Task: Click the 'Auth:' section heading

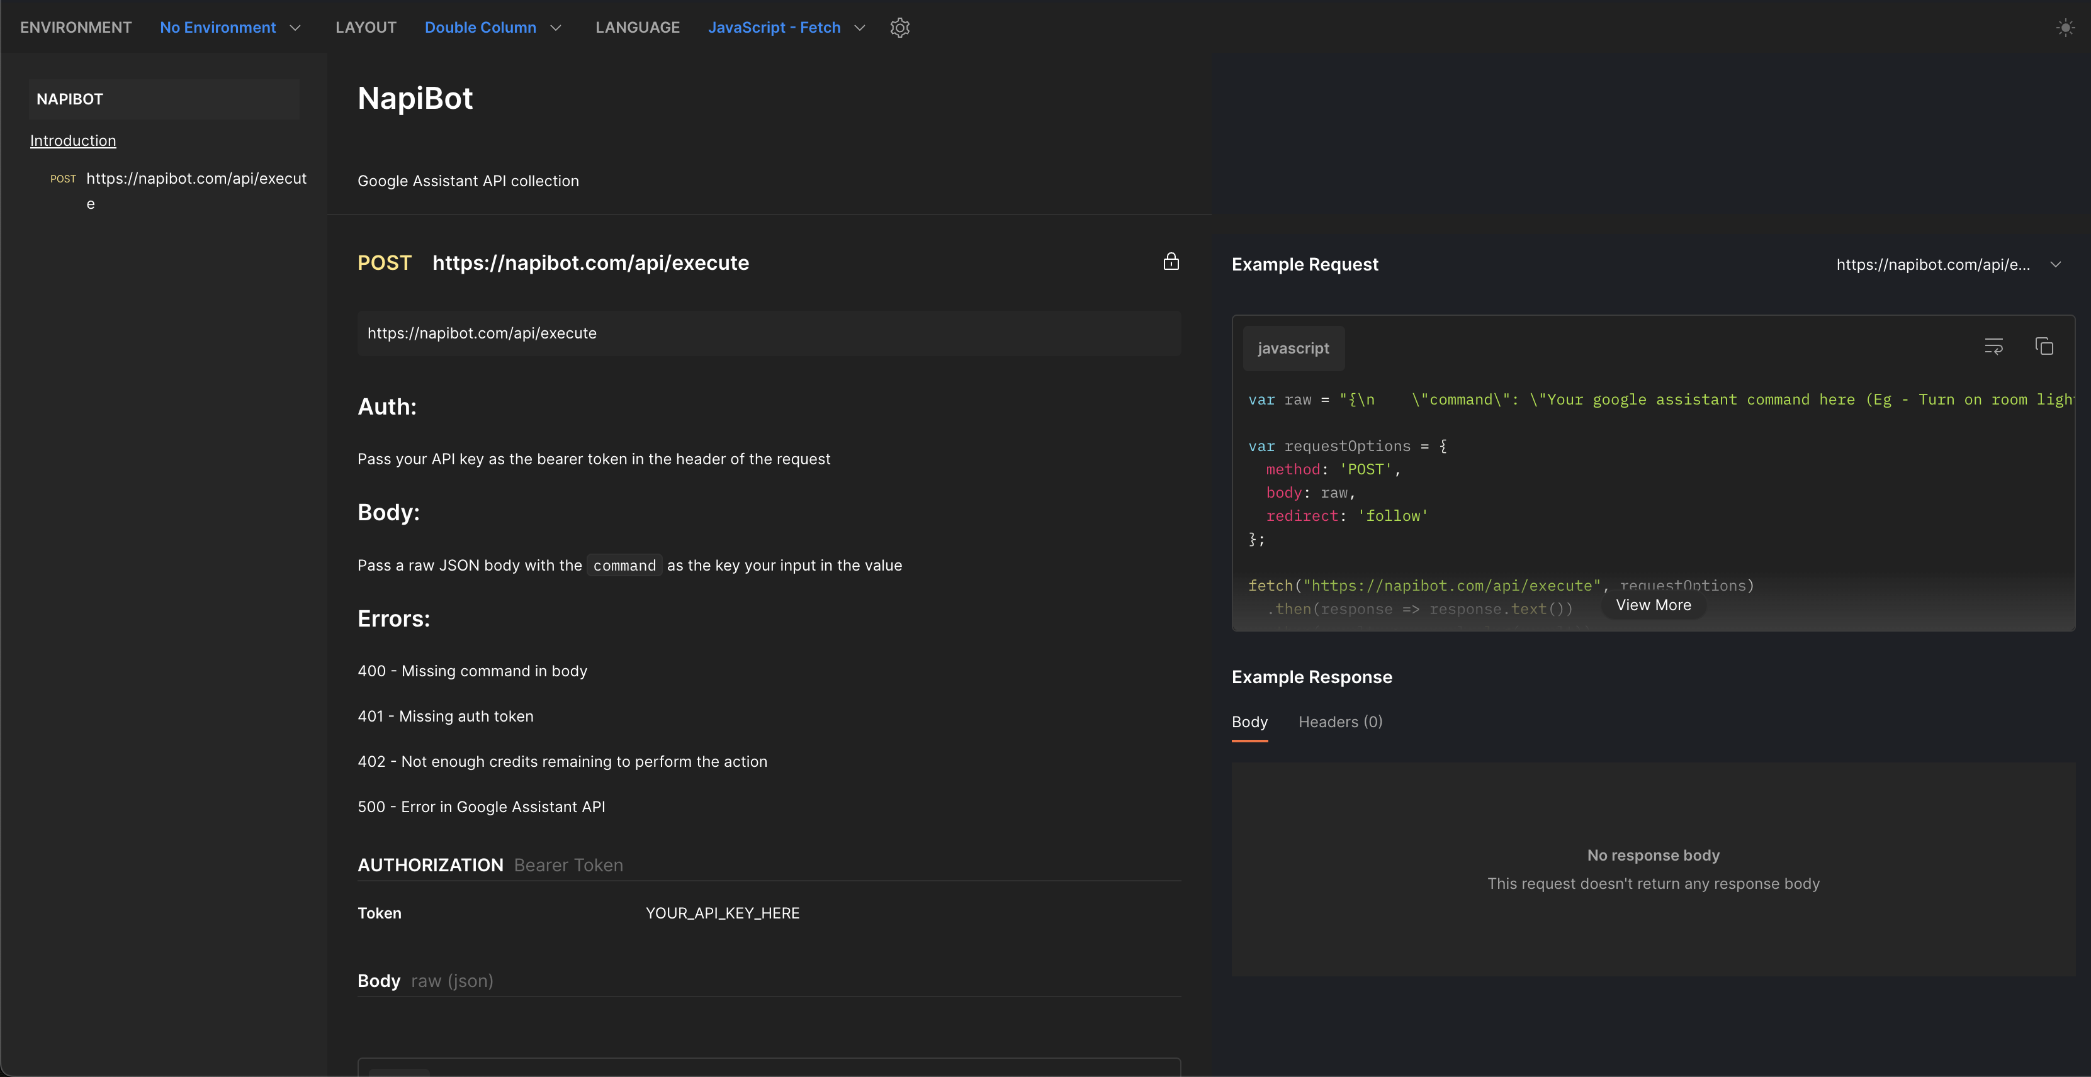Action: tap(387, 407)
